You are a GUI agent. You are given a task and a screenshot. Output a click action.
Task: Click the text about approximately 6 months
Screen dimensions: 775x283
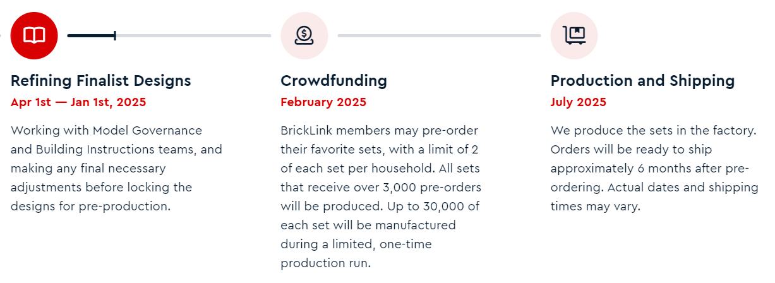click(x=649, y=169)
